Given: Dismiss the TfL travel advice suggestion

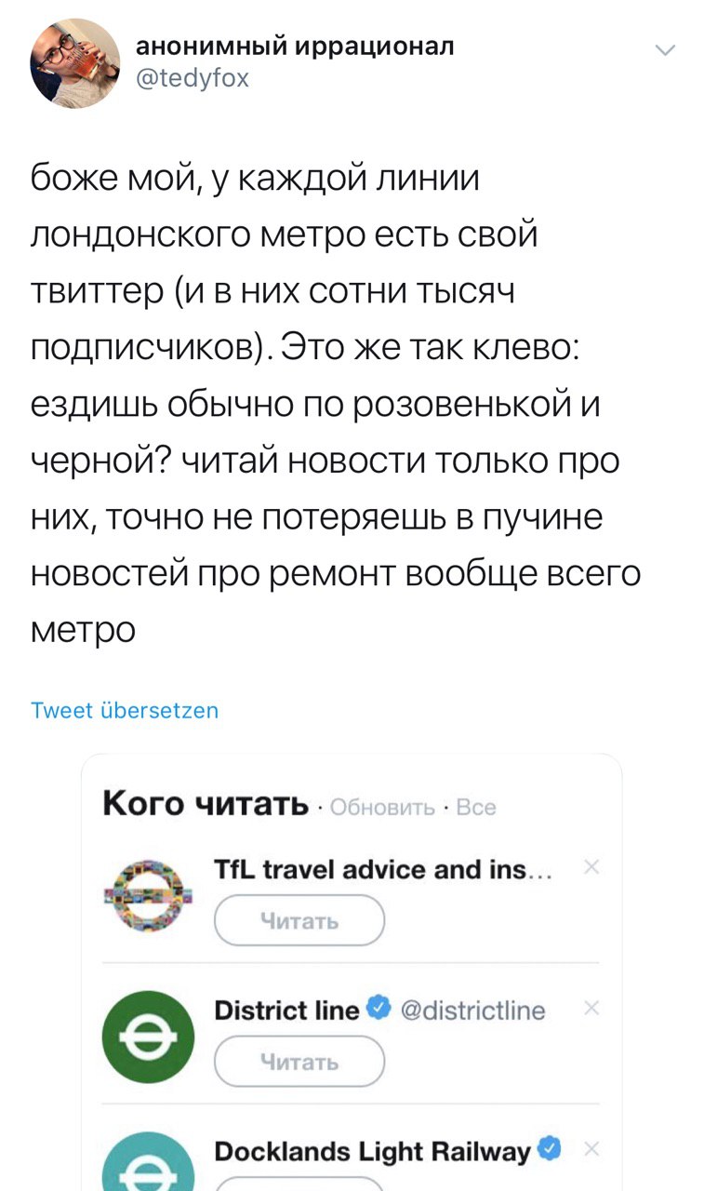Looking at the screenshot, I should click(592, 869).
